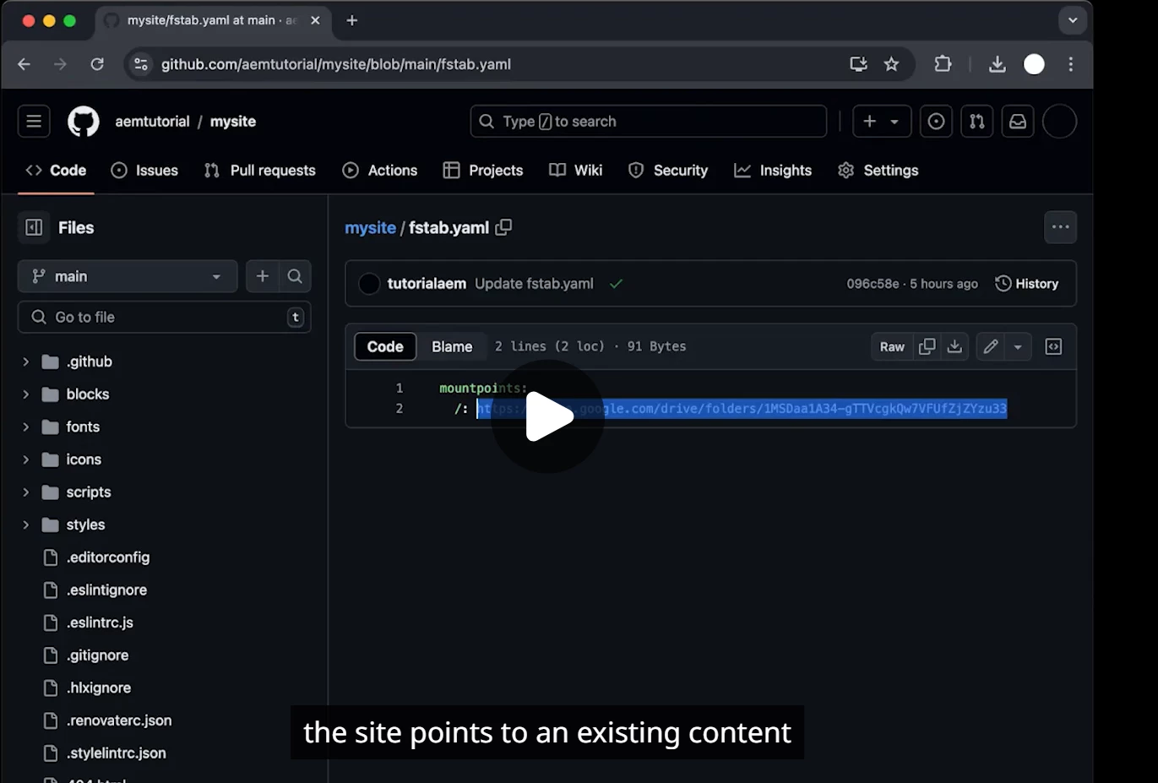Open the Issues icon in the top header
The width and height of the screenshot is (1158, 783).
click(x=936, y=122)
